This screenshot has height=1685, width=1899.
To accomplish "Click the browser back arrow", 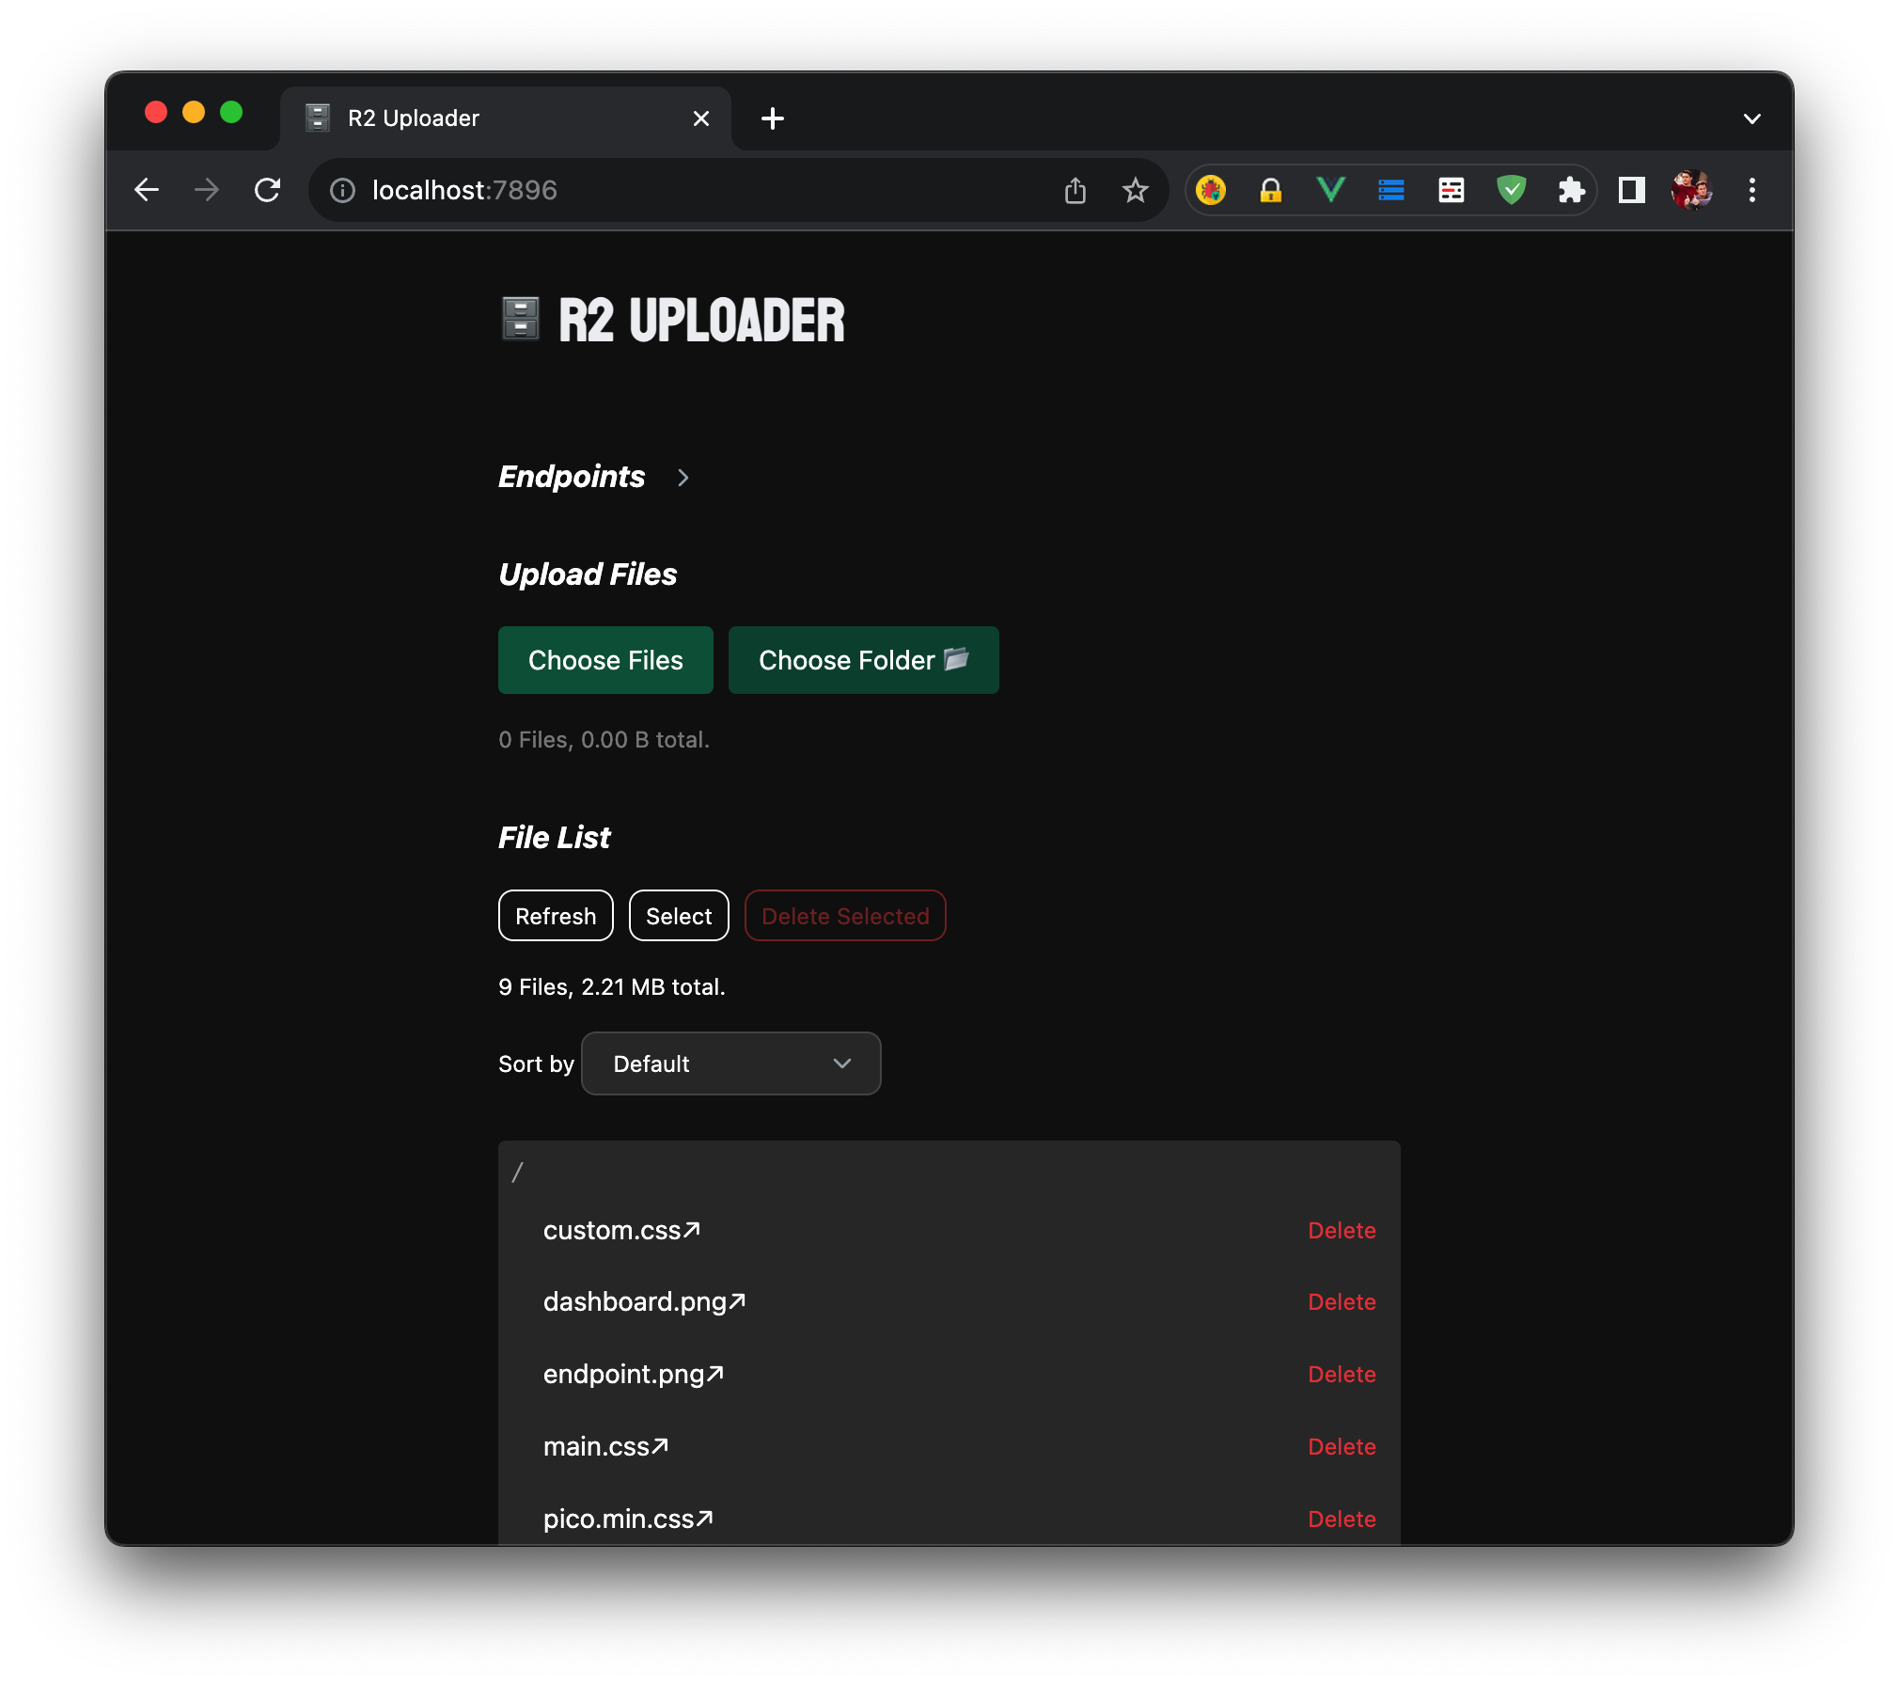I will 147,191.
